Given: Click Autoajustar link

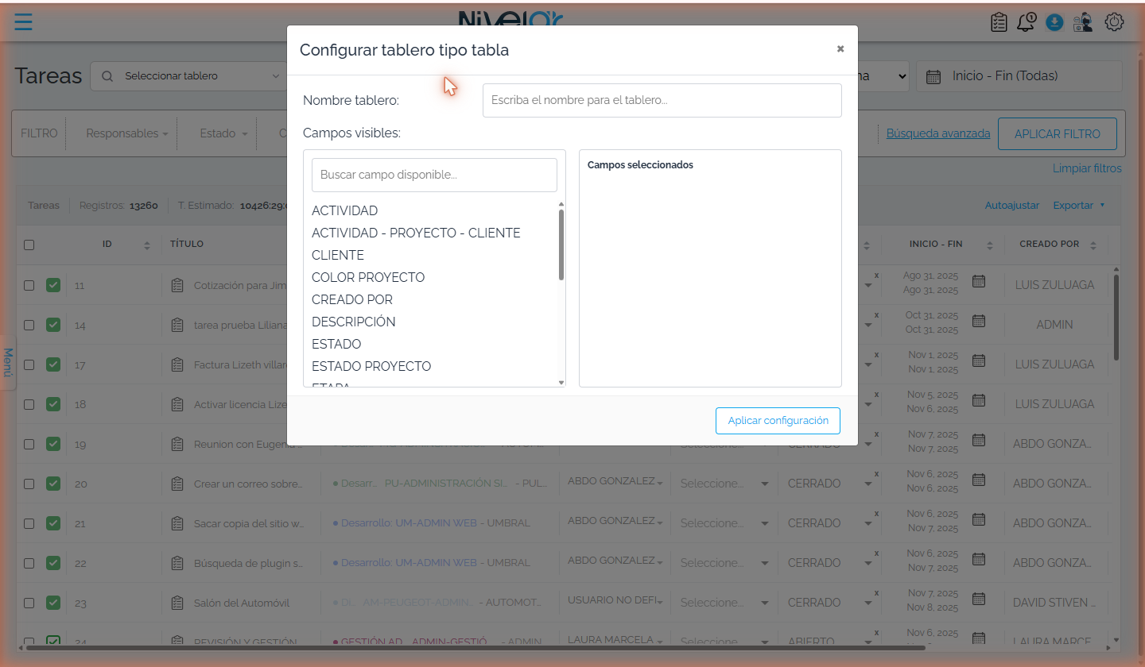Looking at the screenshot, I should point(1012,205).
